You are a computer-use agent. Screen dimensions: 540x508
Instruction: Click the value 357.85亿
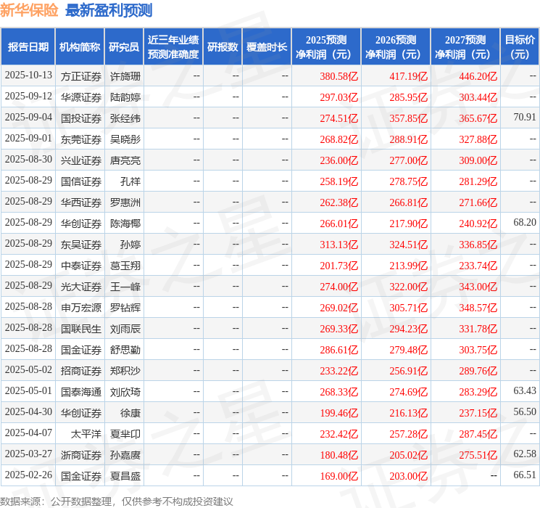click(x=409, y=118)
